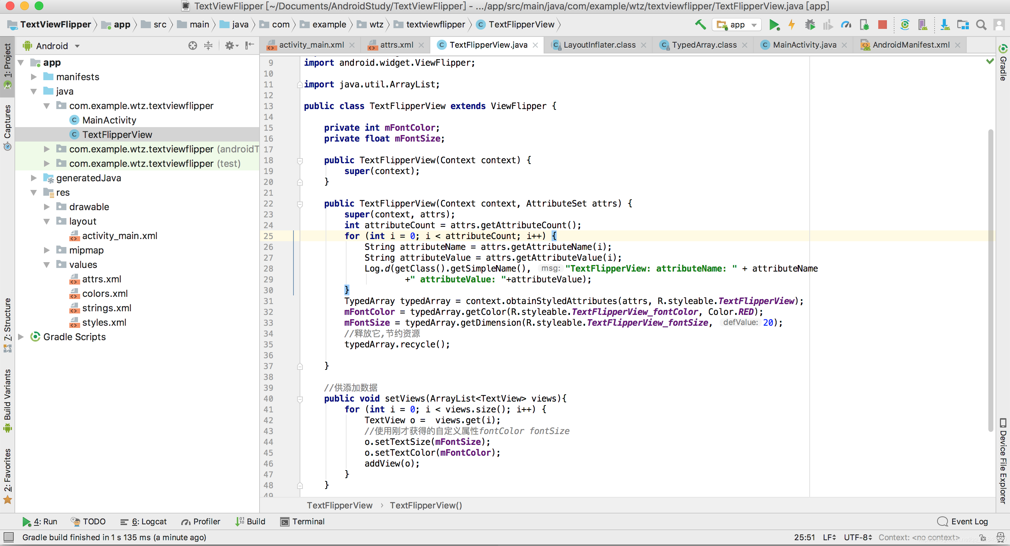This screenshot has height=546, width=1010.
Task: Run the app with green play button
Action: [774, 24]
